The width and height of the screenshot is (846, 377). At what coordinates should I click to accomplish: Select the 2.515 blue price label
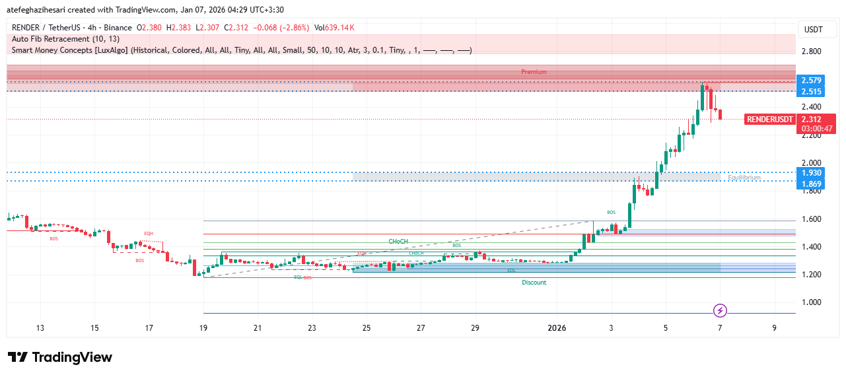click(x=811, y=91)
